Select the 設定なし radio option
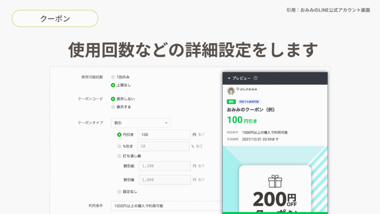Screen dimensions: 380x214 coord(119,192)
